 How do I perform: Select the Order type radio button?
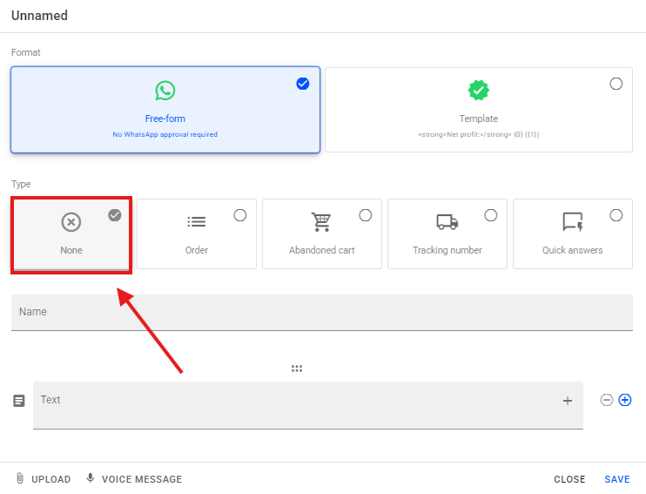pos(240,215)
